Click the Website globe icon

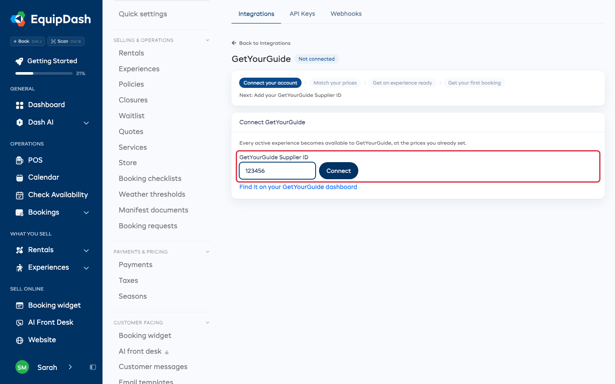[20, 340]
